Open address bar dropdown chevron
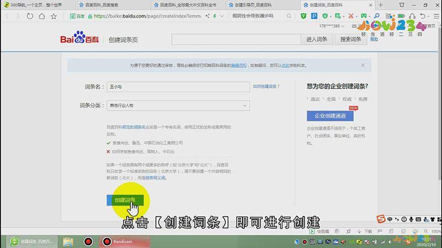The image size is (442, 248). pyautogui.click(x=222, y=16)
